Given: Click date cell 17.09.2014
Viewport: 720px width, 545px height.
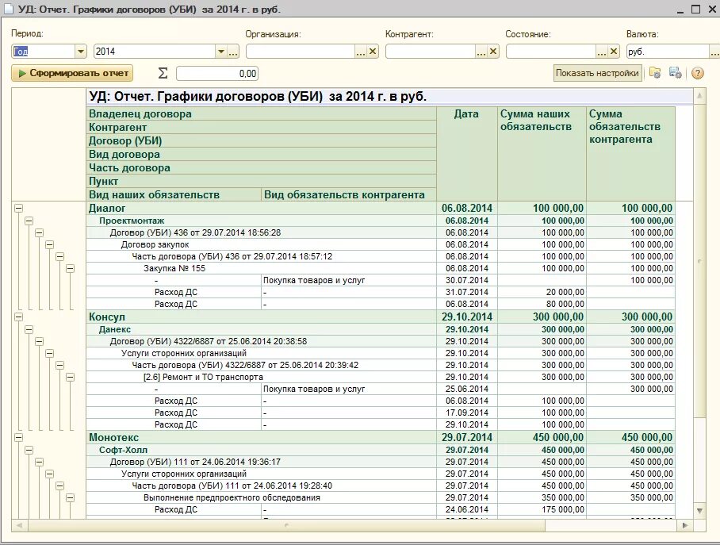Looking at the screenshot, I should [466, 413].
